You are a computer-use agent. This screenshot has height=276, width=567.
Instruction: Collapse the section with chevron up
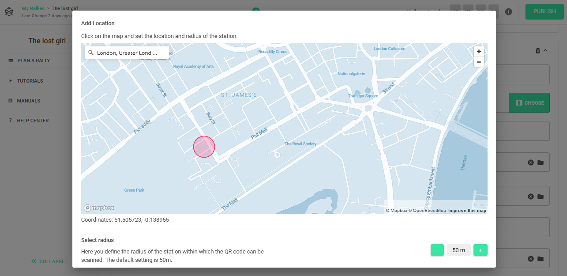click(545, 51)
